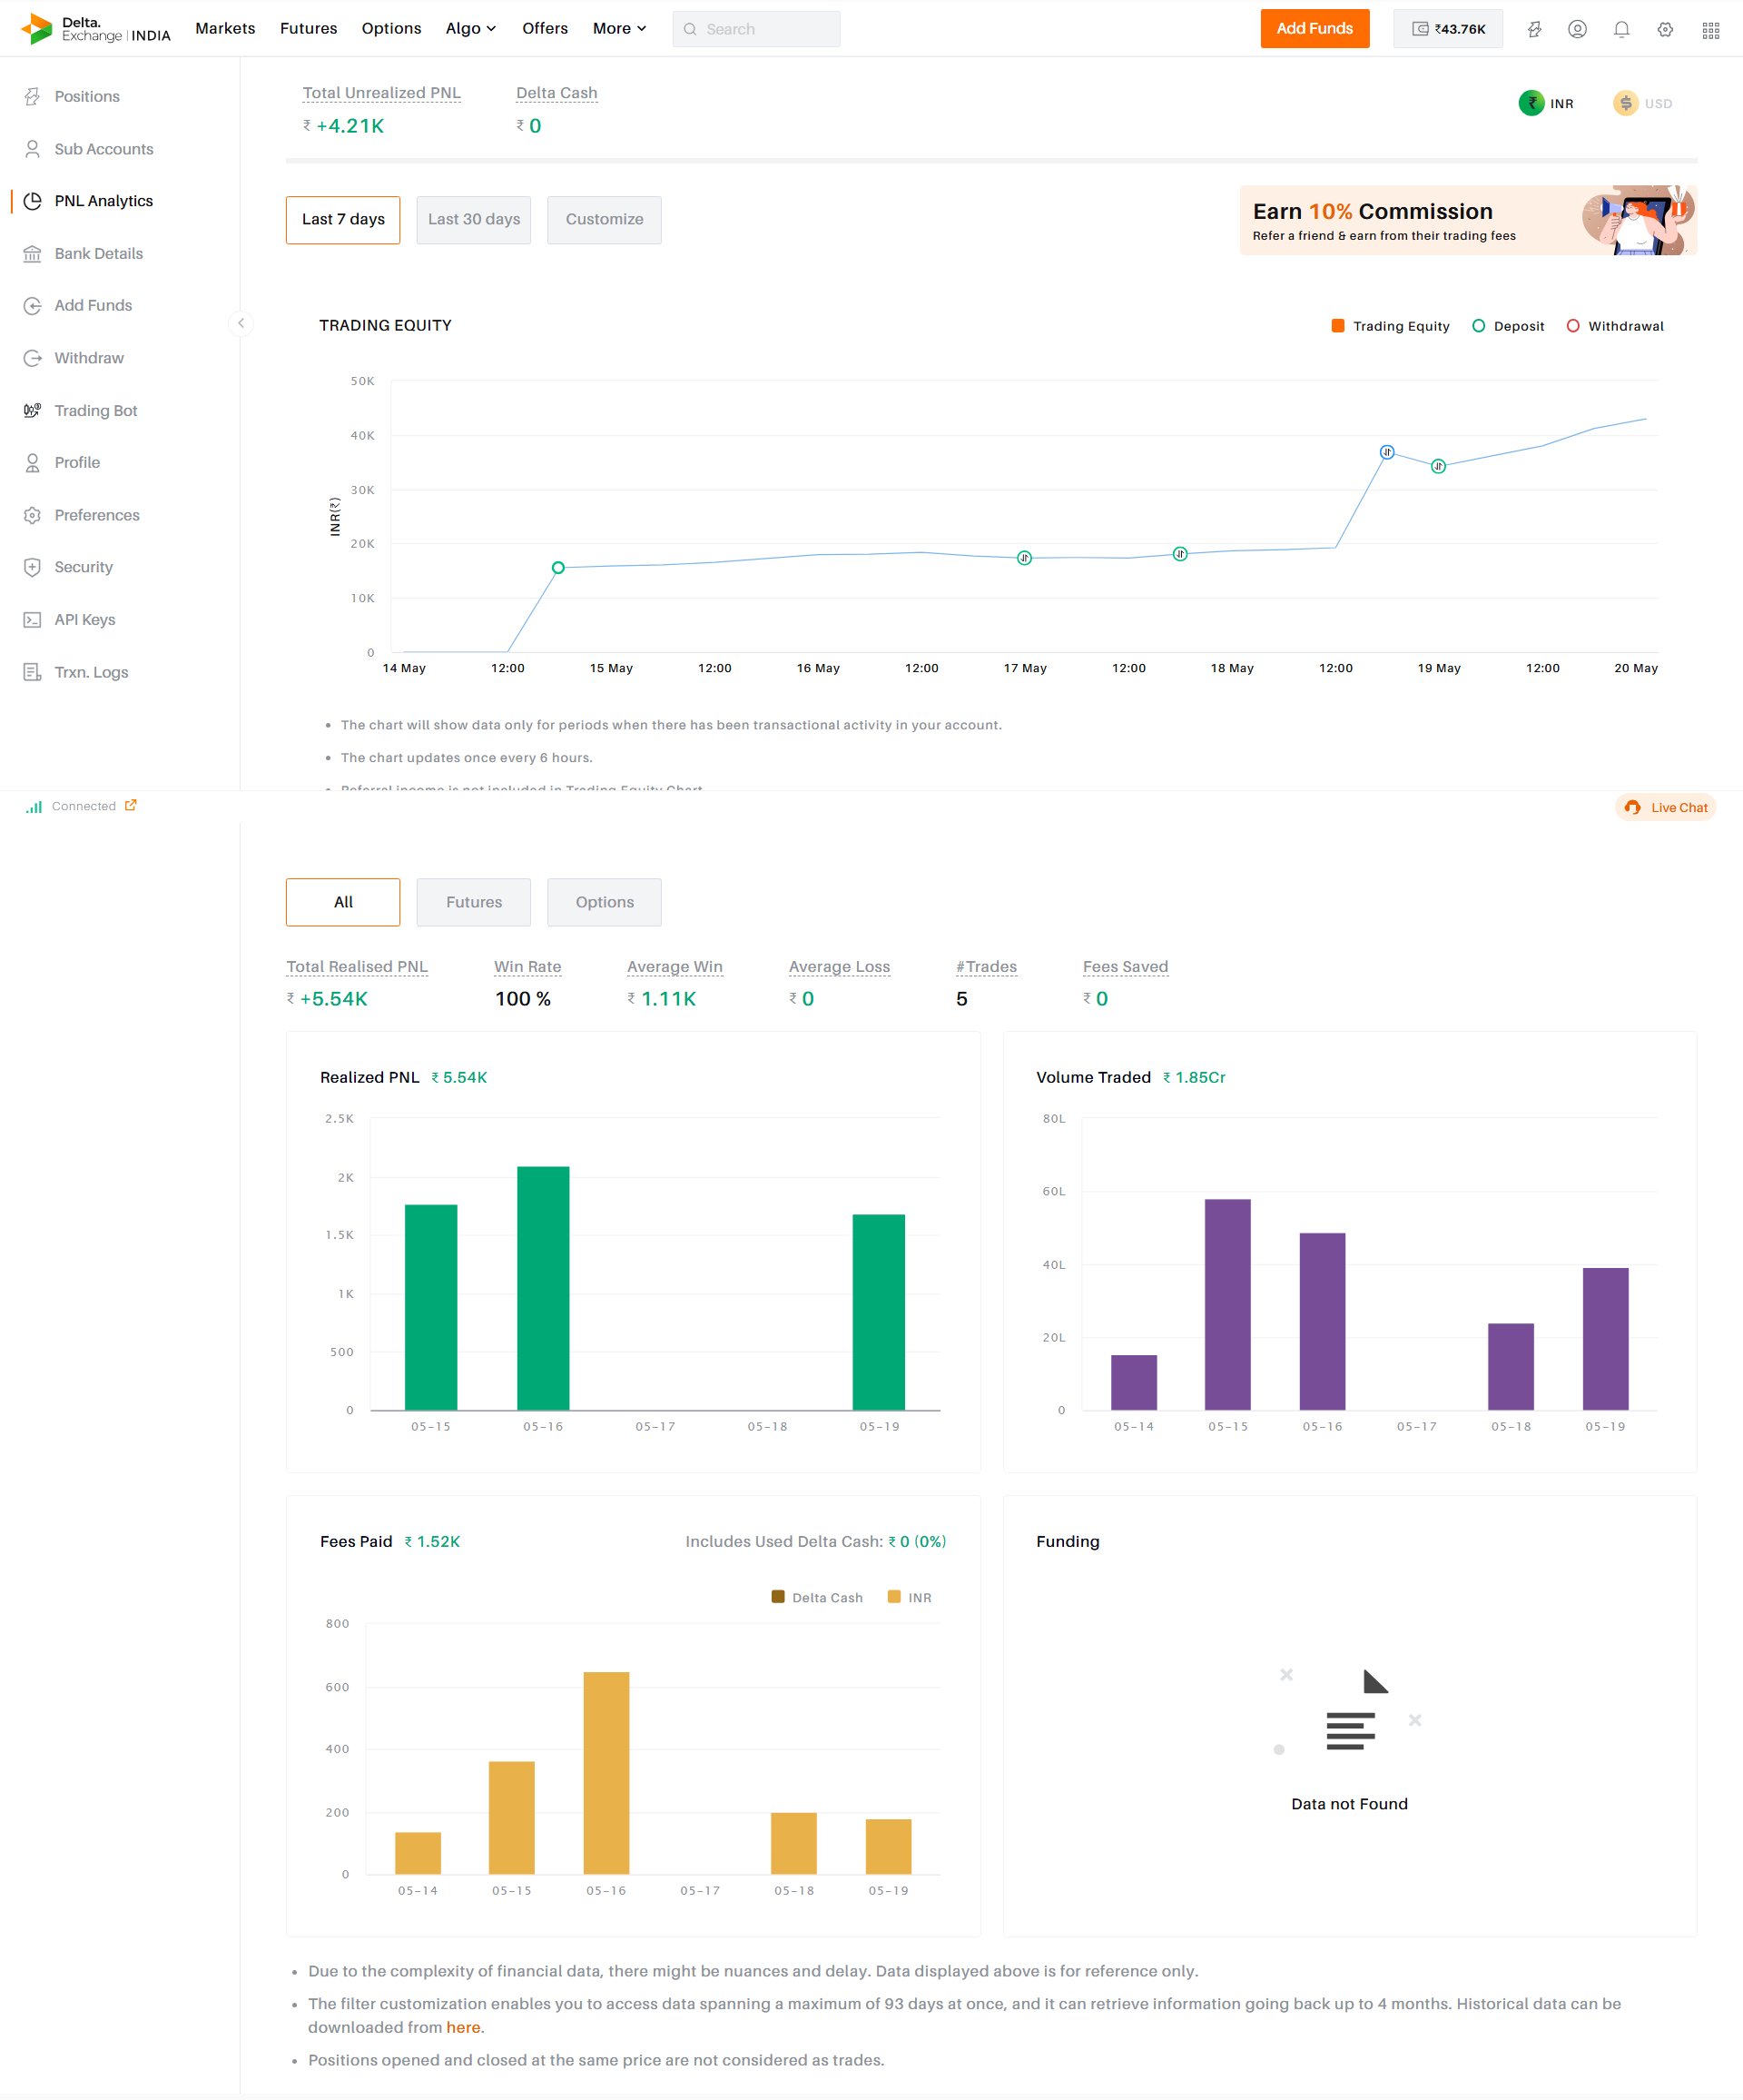The image size is (1743, 2100).
Task: Select the Futures filter tab
Action: 474,902
